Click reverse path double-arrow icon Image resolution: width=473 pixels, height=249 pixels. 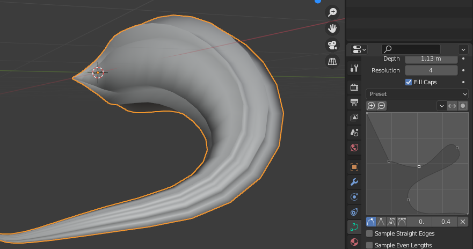(x=452, y=106)
